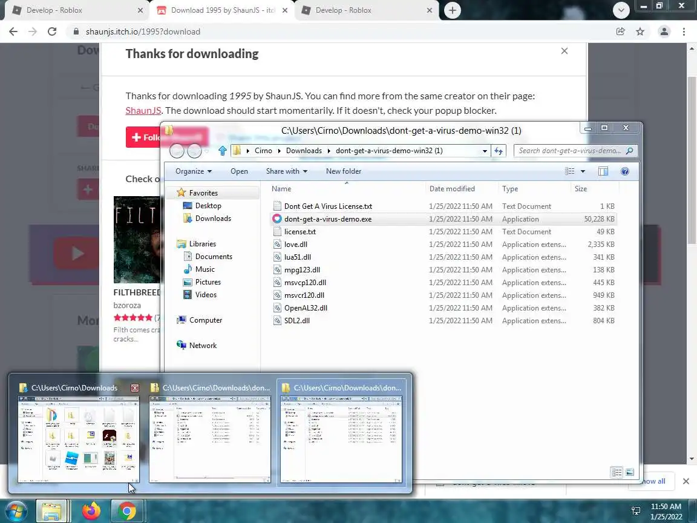Select Network in navigation pane
Viewport: 697px width, 523px height.
point(197,346)
